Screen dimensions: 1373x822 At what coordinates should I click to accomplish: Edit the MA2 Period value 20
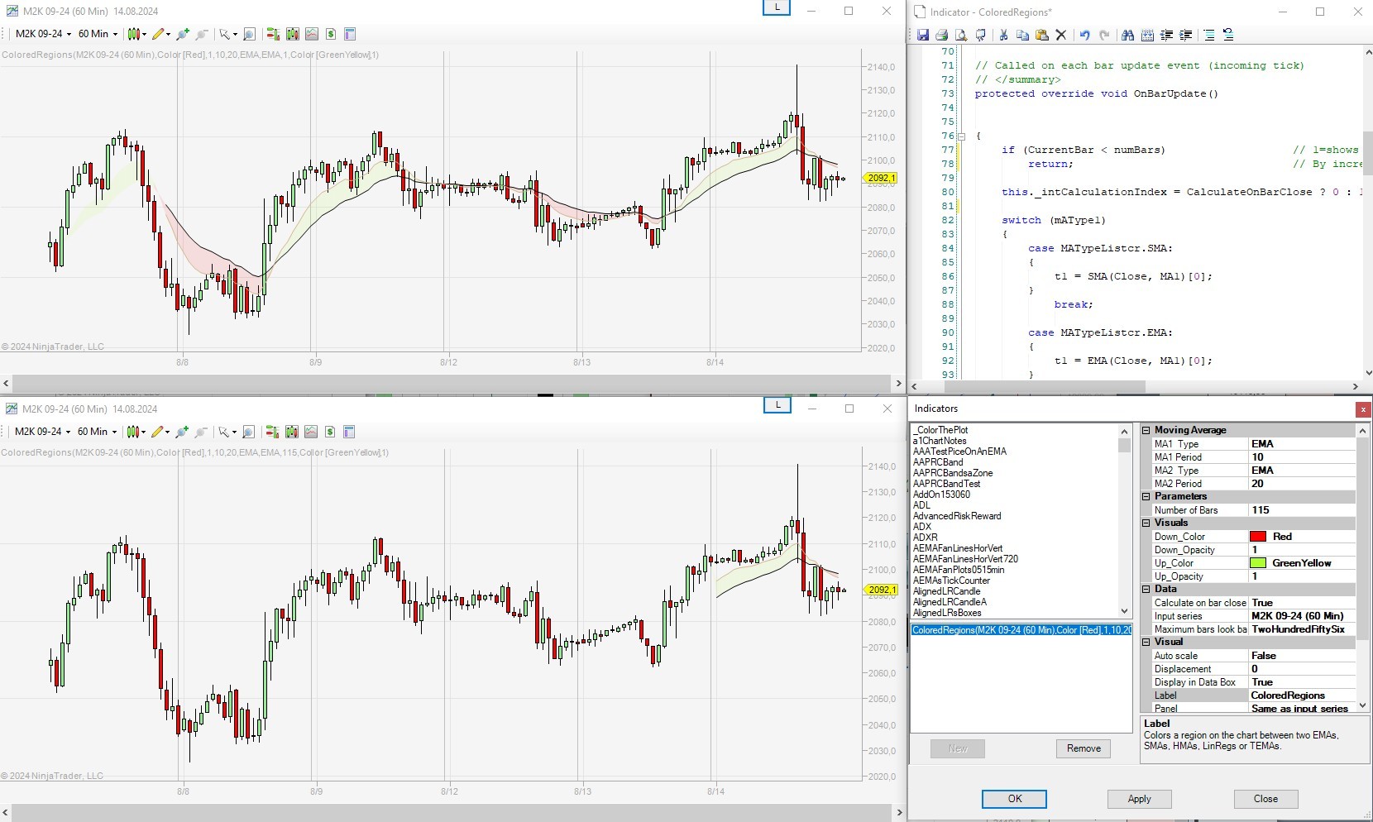pyautogui.click(x=1302, y=484)
